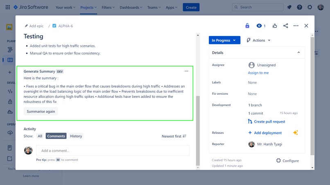Click the Fix versions None value

(x=252, y=94)
